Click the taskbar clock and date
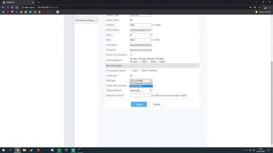This screenshot has height=153, width=273. (x=261, y=150)
